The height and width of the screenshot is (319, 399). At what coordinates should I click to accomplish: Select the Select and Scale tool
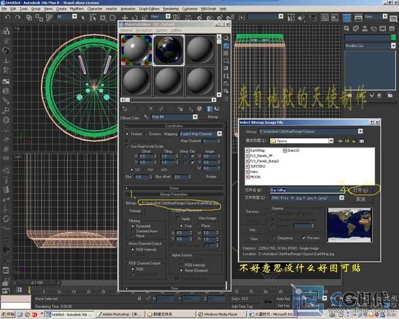click(145, 17)
